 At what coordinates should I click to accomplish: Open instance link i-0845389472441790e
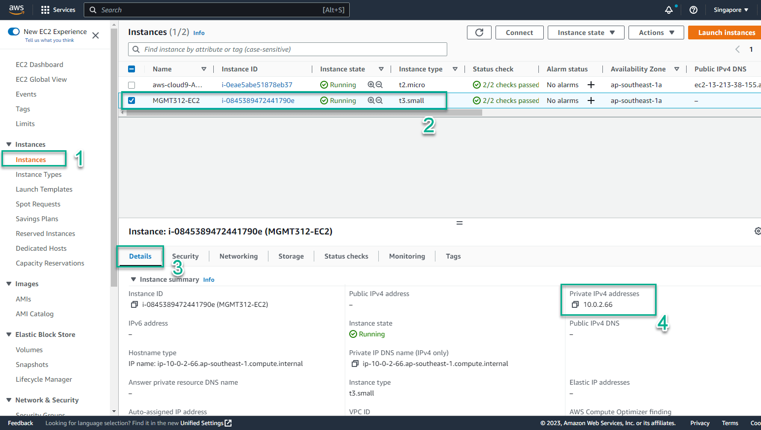click(258, 100)
